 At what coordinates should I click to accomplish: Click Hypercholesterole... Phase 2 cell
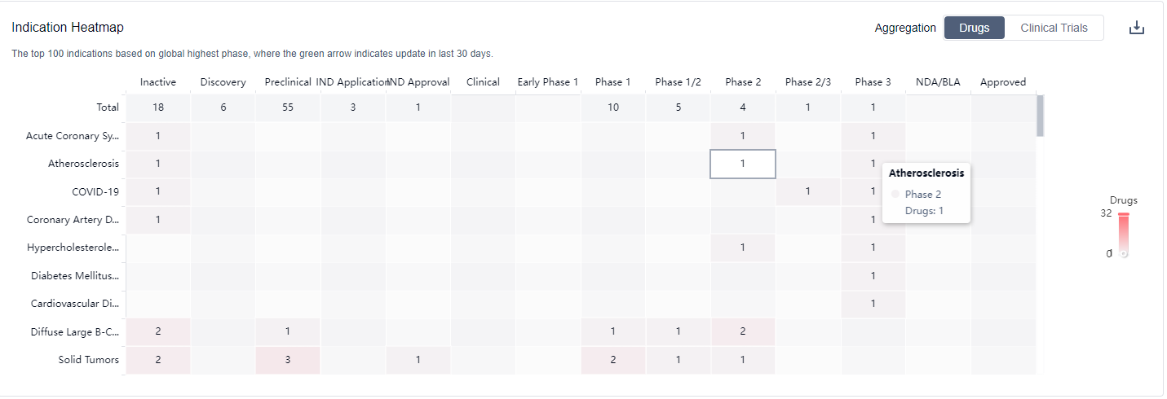click(x=742, y=248)
